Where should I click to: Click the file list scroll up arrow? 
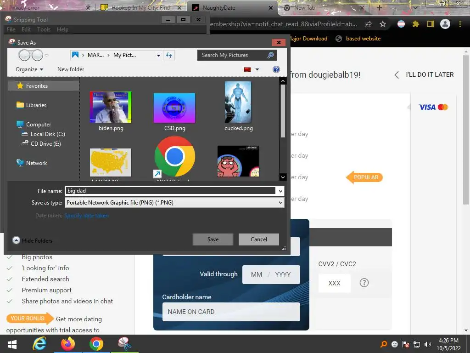(283, 81)
